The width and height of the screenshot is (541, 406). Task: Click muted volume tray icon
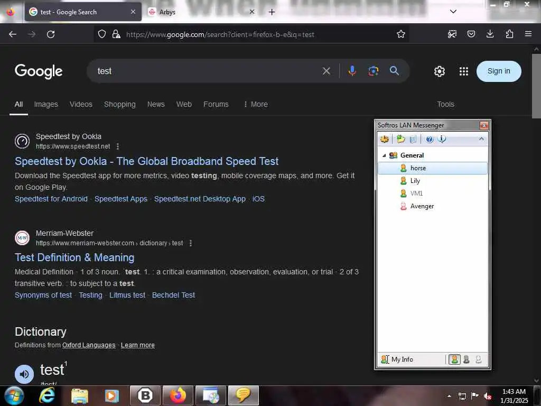pos(487,396)
